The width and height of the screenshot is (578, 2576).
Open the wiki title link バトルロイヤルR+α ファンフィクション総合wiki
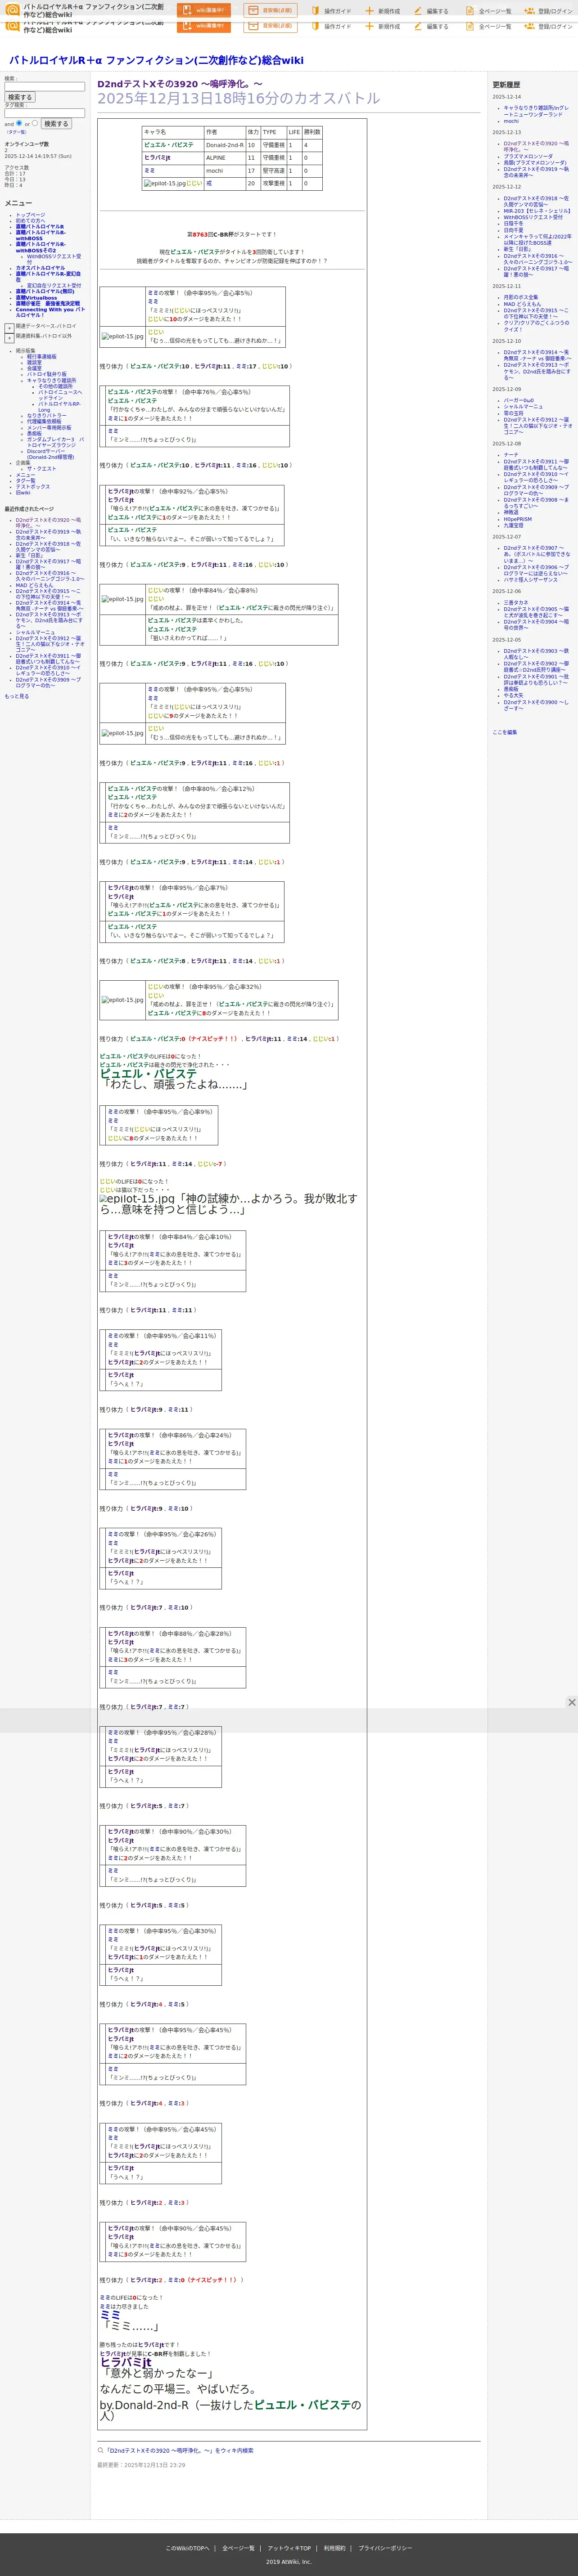tap(156, 60)
